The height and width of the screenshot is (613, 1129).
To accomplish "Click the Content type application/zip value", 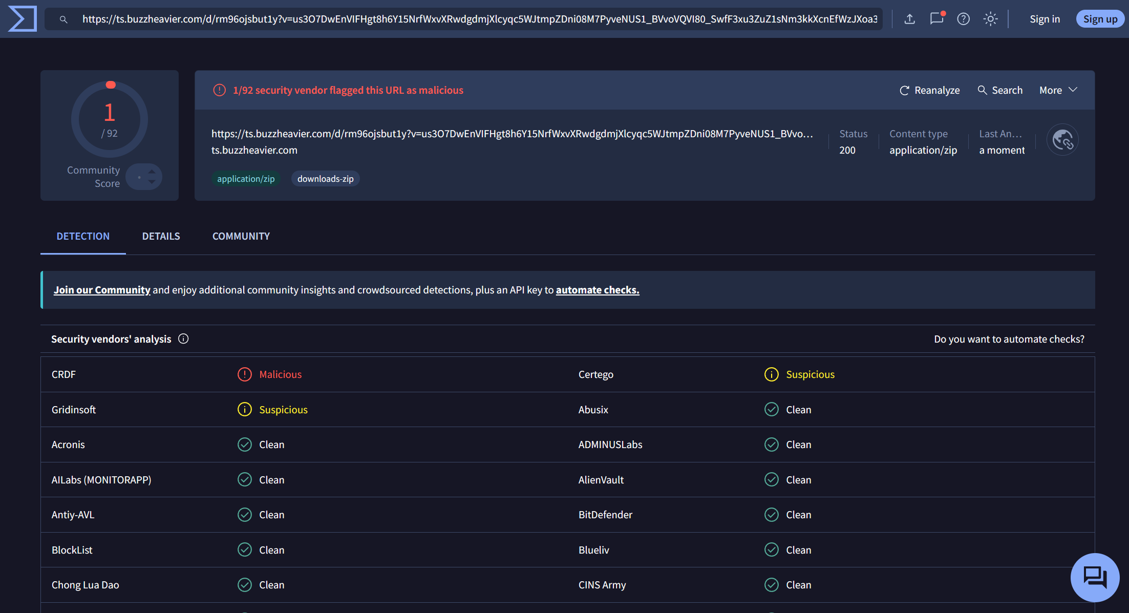I will 923,150.
